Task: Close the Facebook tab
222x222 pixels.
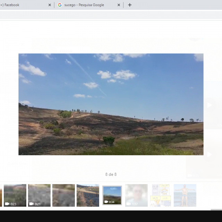Action: coord(50,5)
